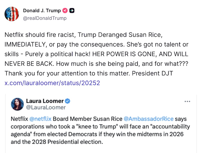Open the Laura Loomer display name

coord(45,101)
